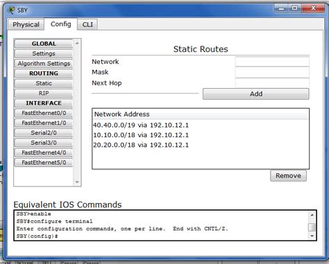Image resolution: width=329 pixels, height=264 pixels.
Task: Click sidebar scroll down arrow
Action: point(77,182)
